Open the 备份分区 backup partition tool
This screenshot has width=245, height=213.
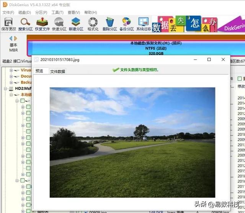pos(127,24)
